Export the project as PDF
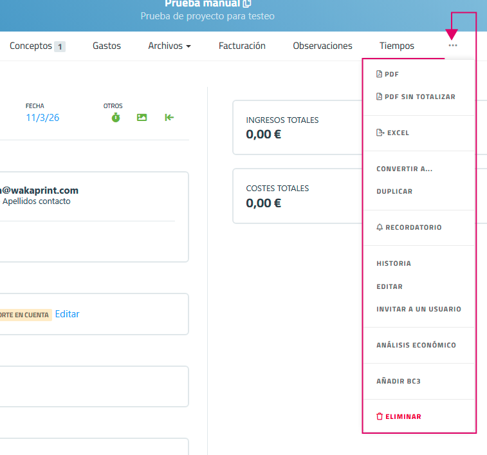Image resolution: width=487 pixels, height=455 pixels. point(388,75)
